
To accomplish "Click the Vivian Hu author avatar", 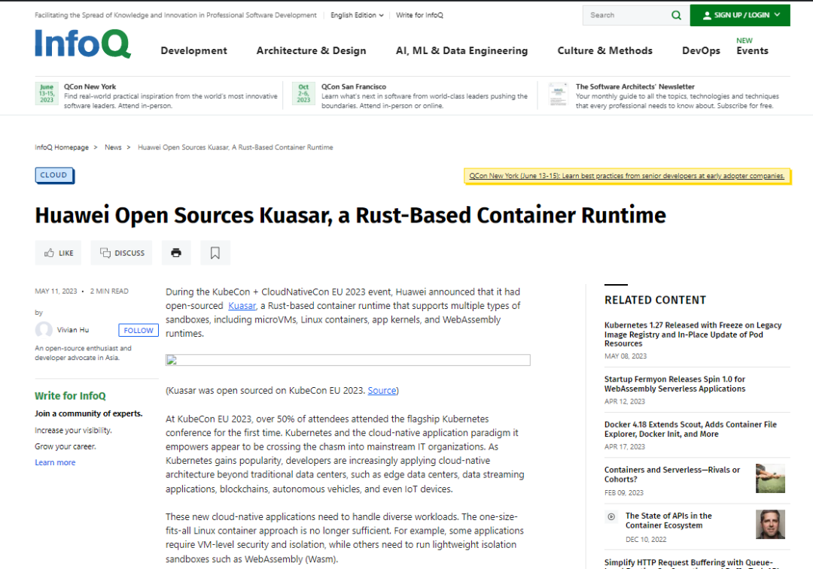I will pos(44,329).
